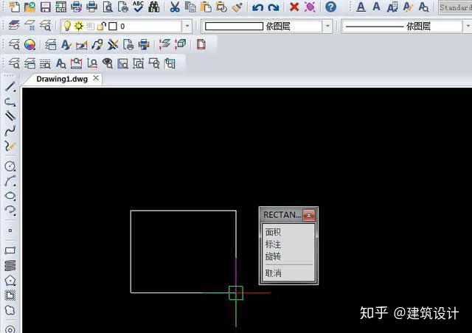This screenshot has height=333, width=472.
Task: Select the Point tool
Action: pyautogui.click(x=10, y=231)
